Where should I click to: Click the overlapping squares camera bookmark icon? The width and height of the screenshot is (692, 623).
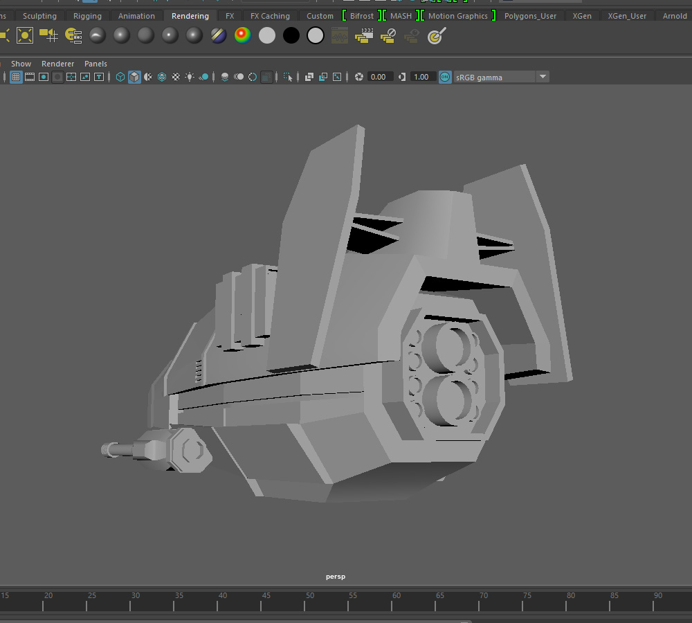tap(309, 78)
